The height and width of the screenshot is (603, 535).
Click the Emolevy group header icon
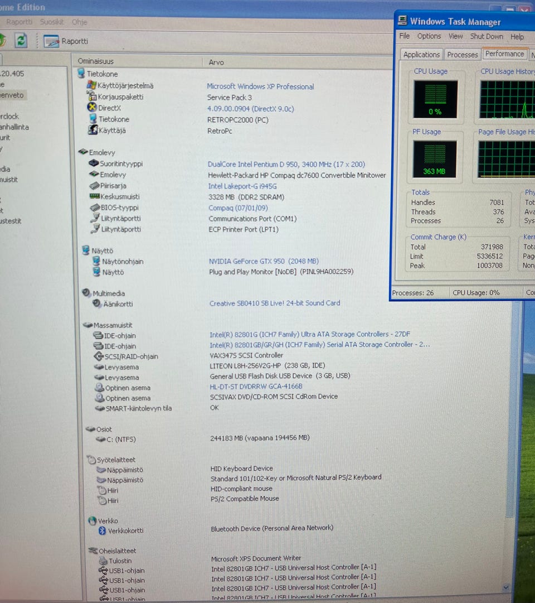coord(83,152)
